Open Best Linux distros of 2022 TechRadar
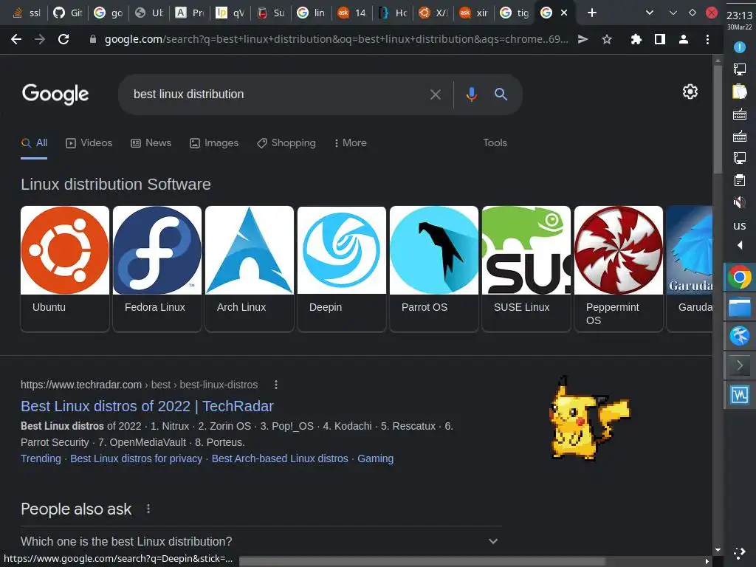The height and width of the screenshot is (567, 756). point(147,406)
